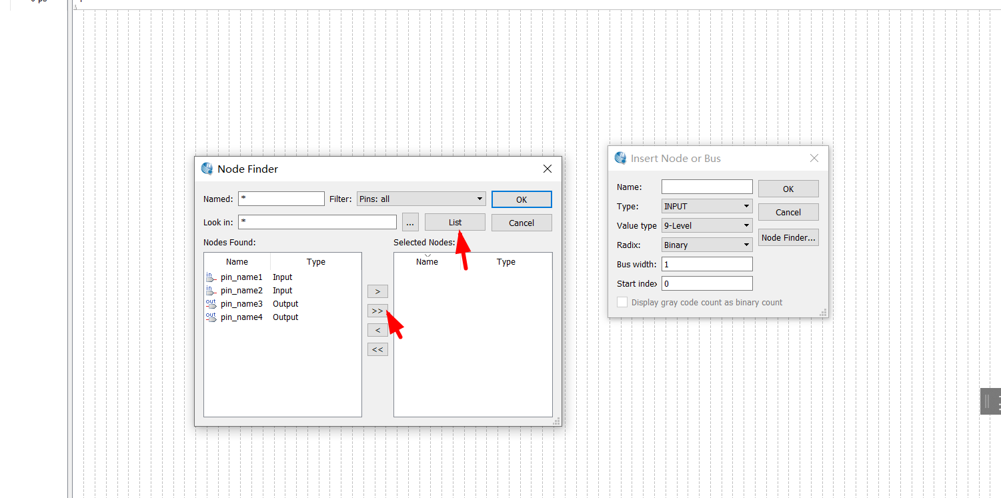Viewport: 1001px width, 498px height.
Task: Click the Look in input field
Action: pyautogui.click(x=317, y=222)
